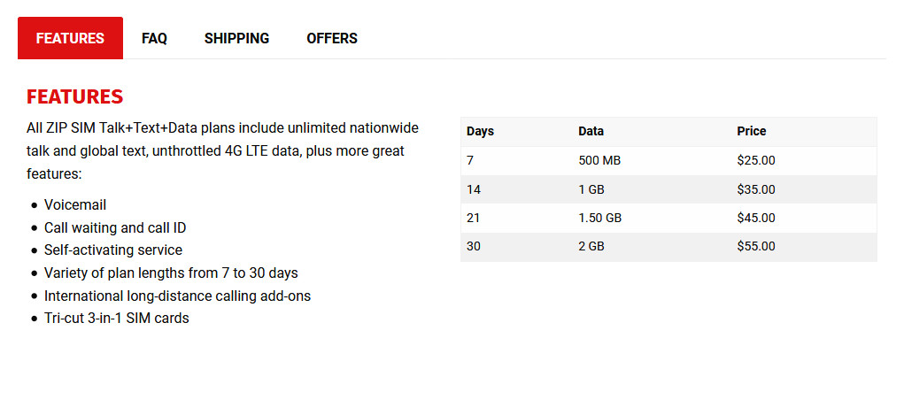The image size is (904, 415).
Task: Click the Voicemail bullet item
Action: tap(75, 205)
